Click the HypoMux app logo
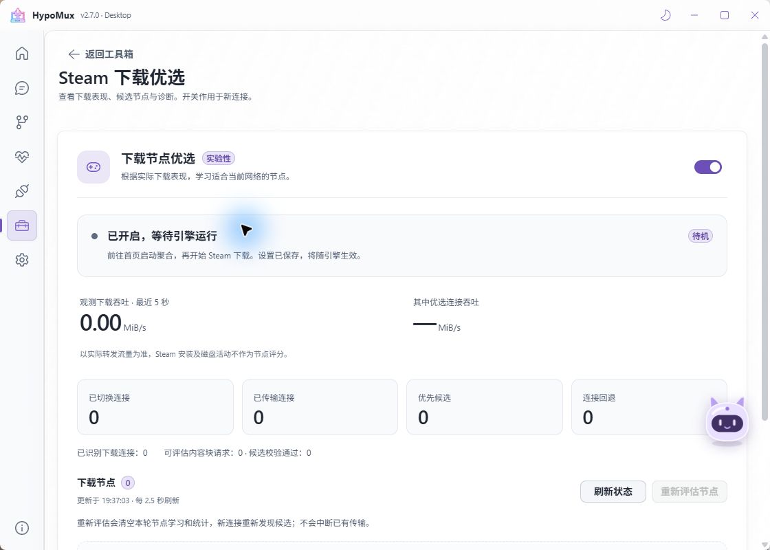Viewport: 770px width, 550px height. [x=18, y=15]
